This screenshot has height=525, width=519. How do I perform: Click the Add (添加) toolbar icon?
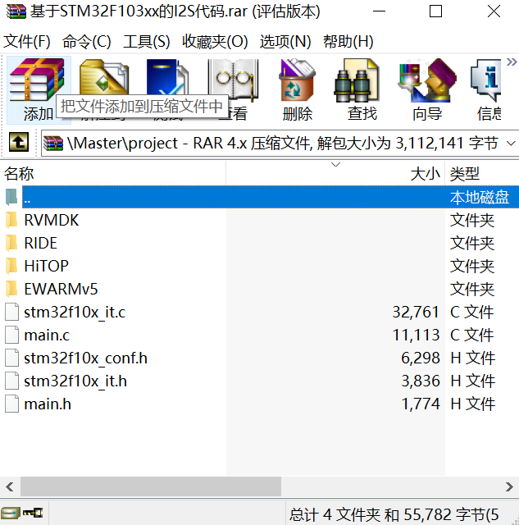(x=39, y=89)
